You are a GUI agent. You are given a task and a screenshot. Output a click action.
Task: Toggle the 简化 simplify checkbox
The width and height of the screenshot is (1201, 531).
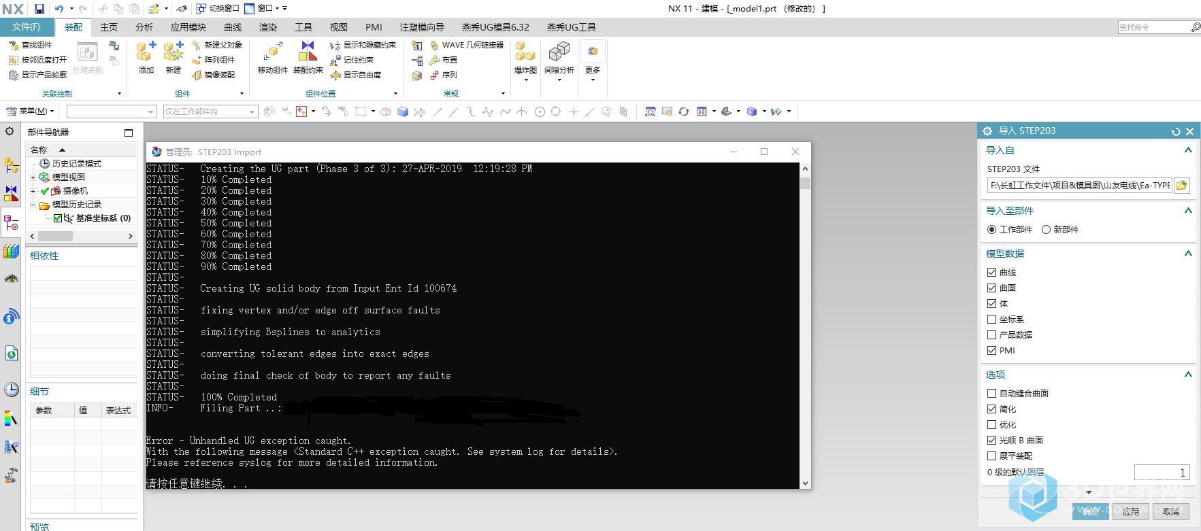pyautogui.click(x=991, y=409)
